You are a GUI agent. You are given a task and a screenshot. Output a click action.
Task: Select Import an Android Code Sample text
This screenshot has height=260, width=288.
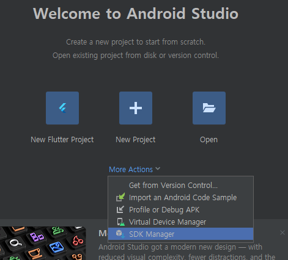point(183,198)
